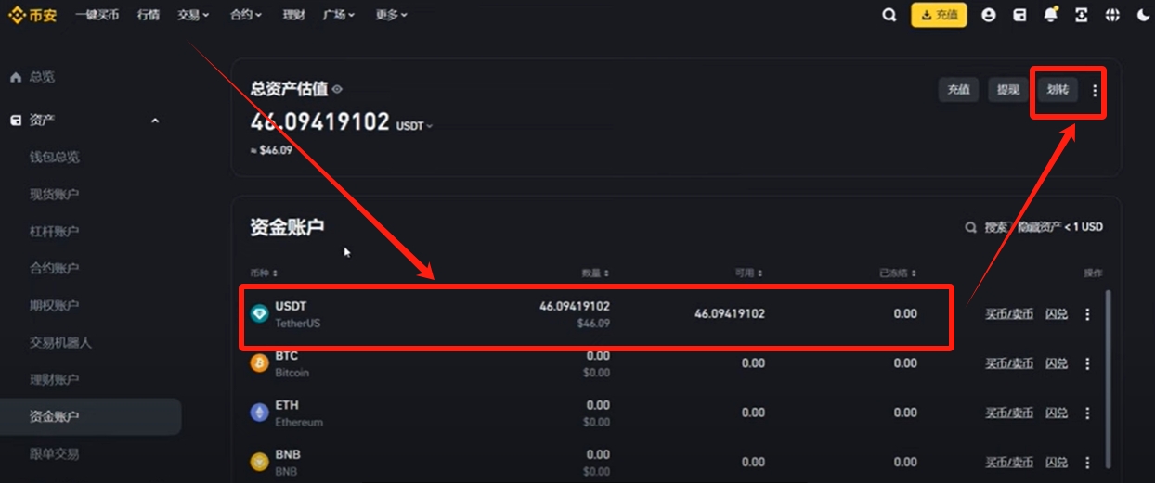Click the BNB coin icon
This screenshot has height=483, width=1155.
point(260,462)
